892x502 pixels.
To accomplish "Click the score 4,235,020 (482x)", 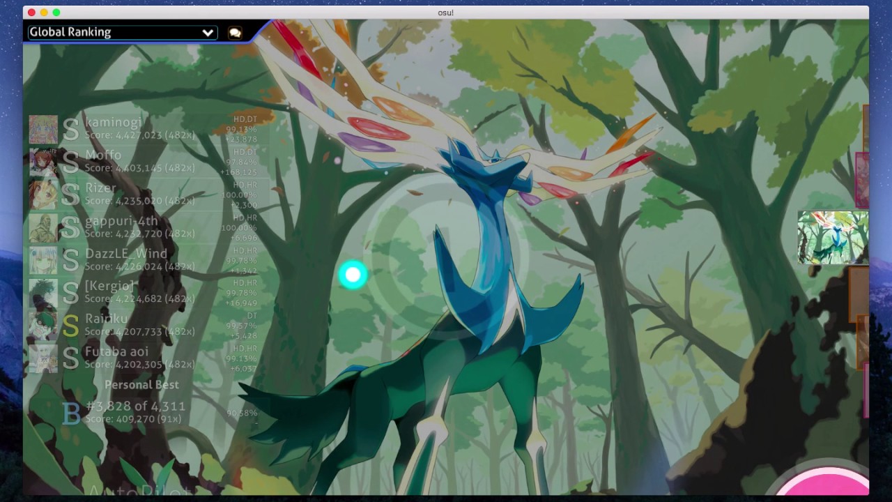I will [x=140, y=201].
